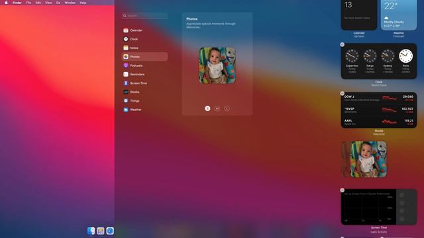This screenshot has width=424, height=238.
Task: Select the Stocks icon in widget list
Action: point(126,92)
